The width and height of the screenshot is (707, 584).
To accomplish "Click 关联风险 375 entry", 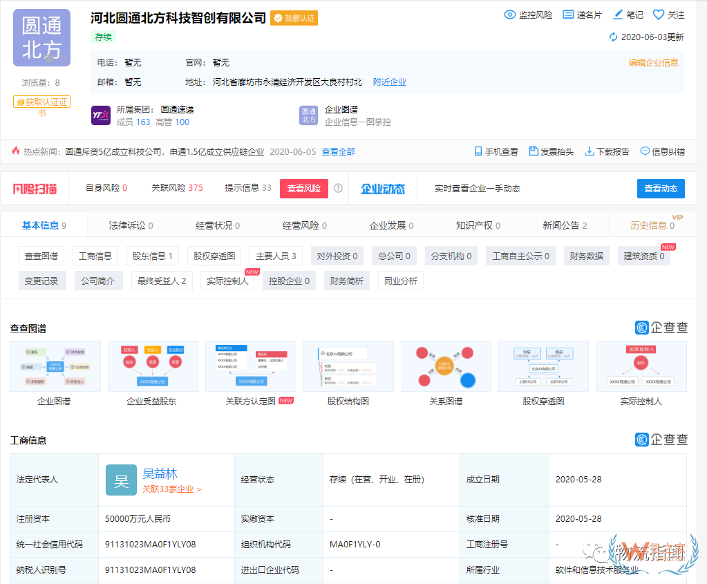I will (x=177, y=187).
